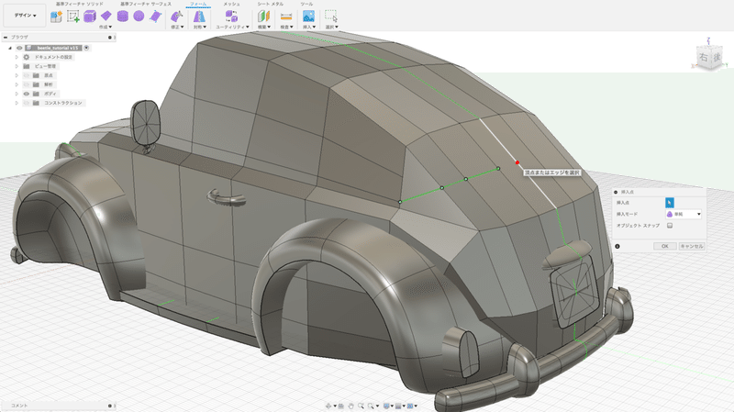
Task: Toggle visibility of the ボディ folder
Action: [x=26, y=94]
